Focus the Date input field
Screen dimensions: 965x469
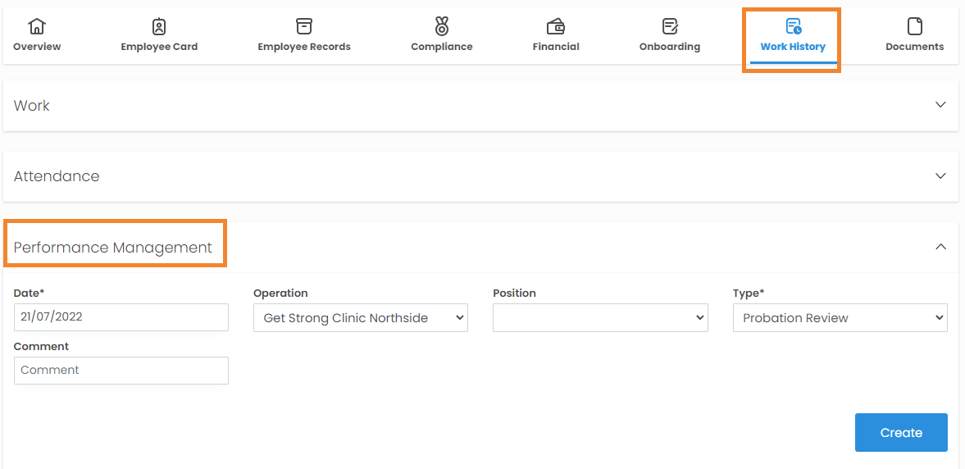tap(121, 317)
